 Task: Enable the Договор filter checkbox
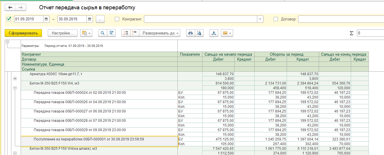276,19
